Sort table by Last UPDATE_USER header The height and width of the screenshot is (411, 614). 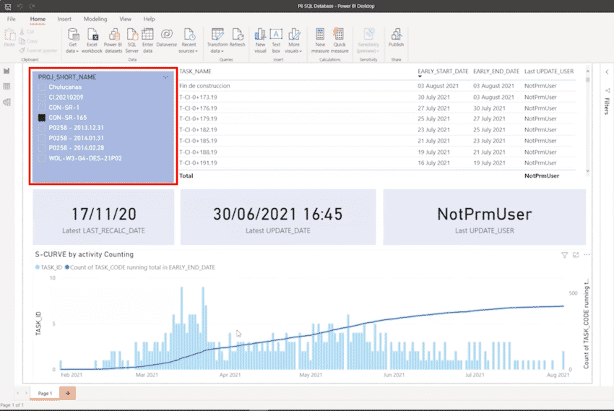pyautogui.click(x=549, y=72)
